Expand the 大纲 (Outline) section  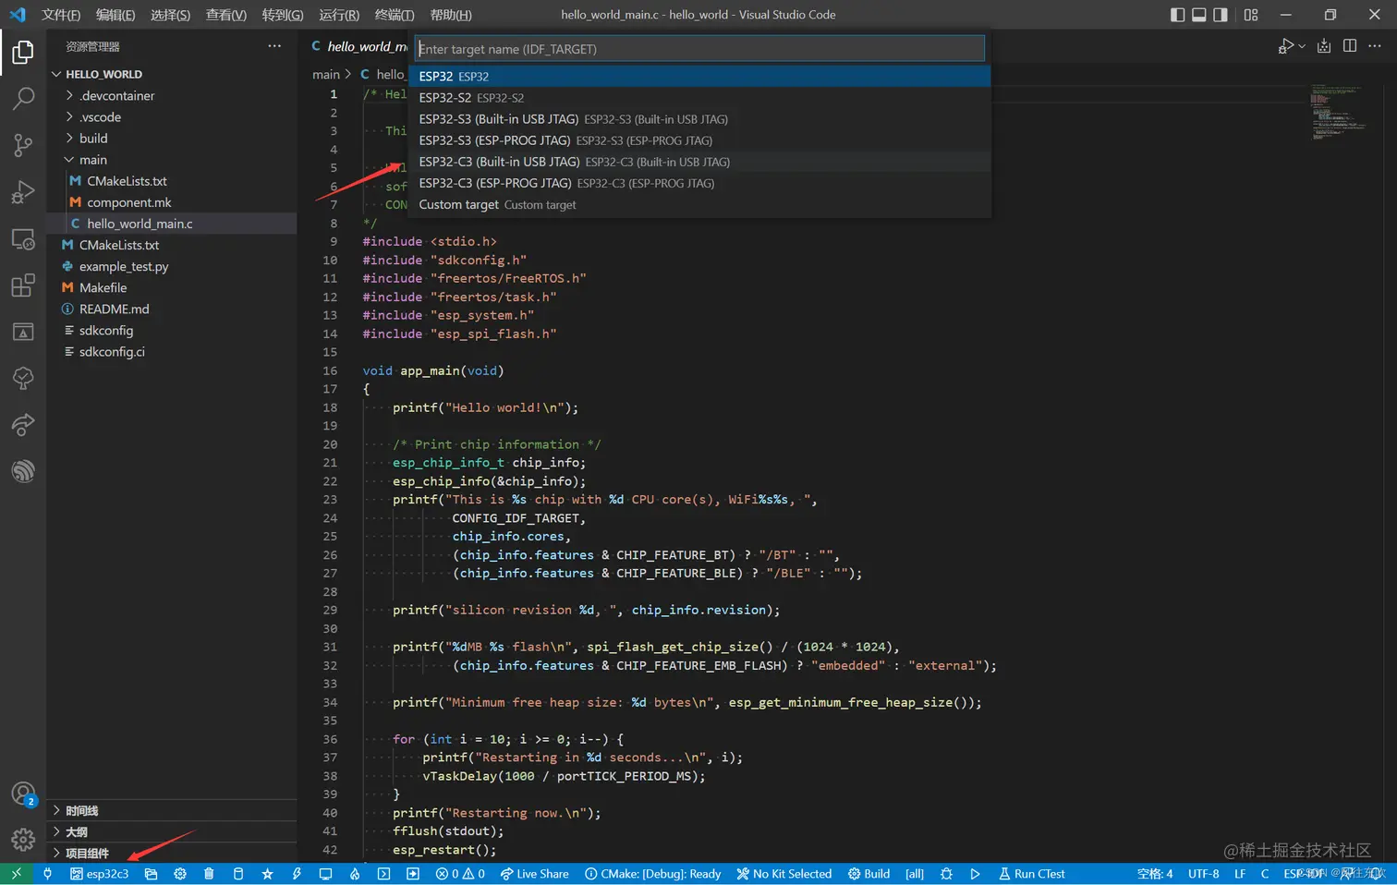pyautogui.click(x=172, y=831)
